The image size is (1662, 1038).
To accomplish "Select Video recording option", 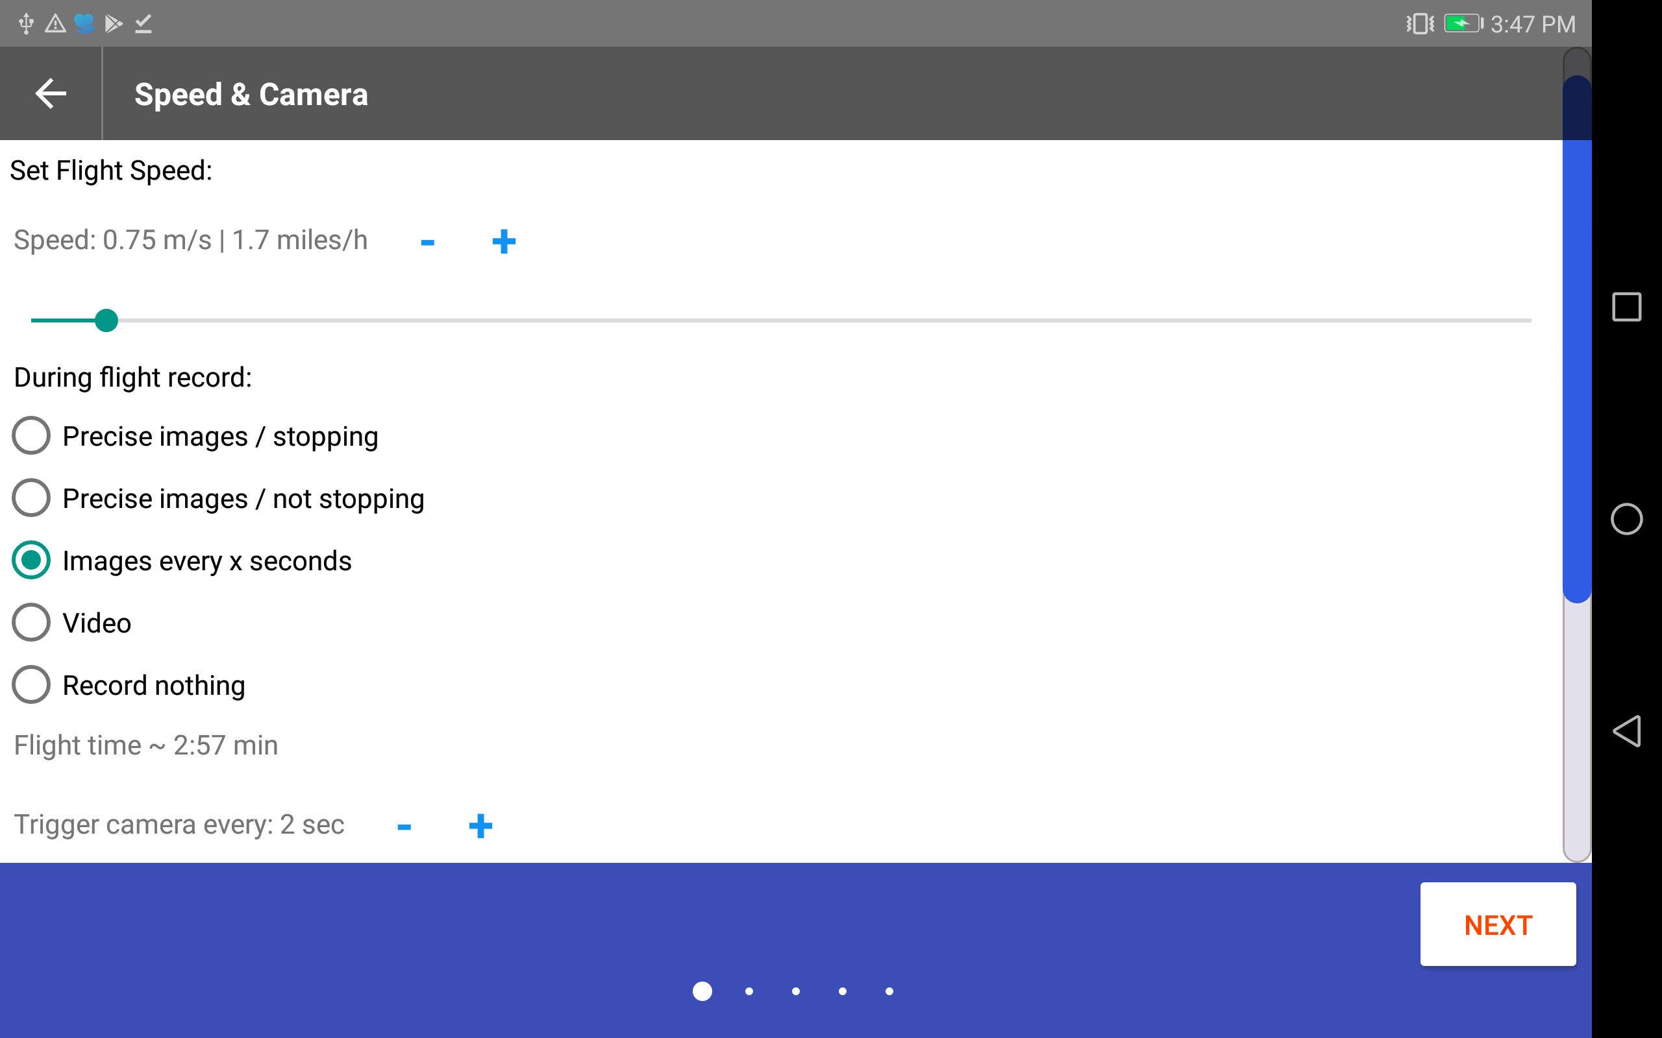I will pyautogui.click(x=72, y=623).
